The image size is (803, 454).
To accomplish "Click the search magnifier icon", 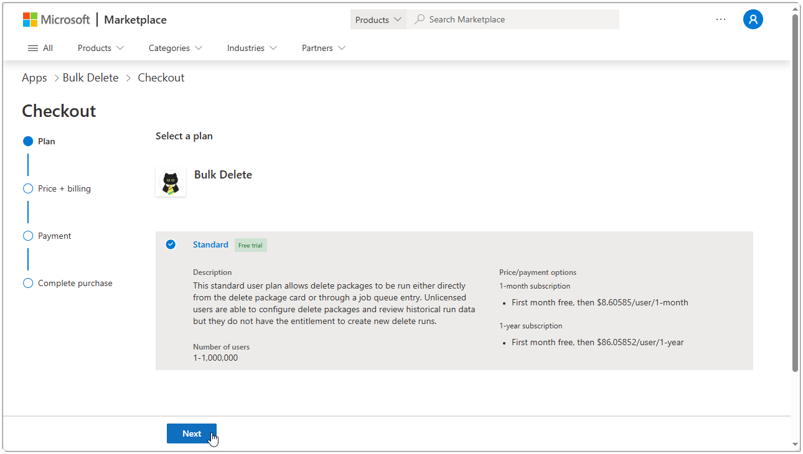I will [x=419, y=19].
